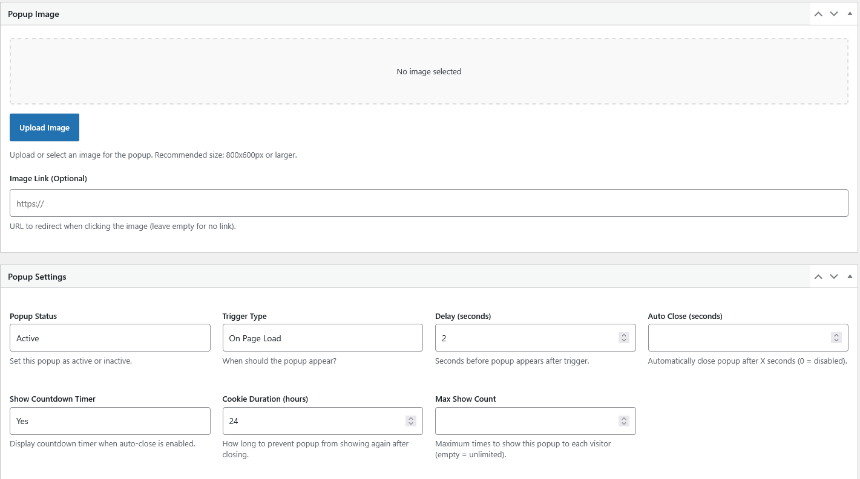The image size is (860, 479).
Task: Click the 'No image selected' placeholder area
Action: 429,71
